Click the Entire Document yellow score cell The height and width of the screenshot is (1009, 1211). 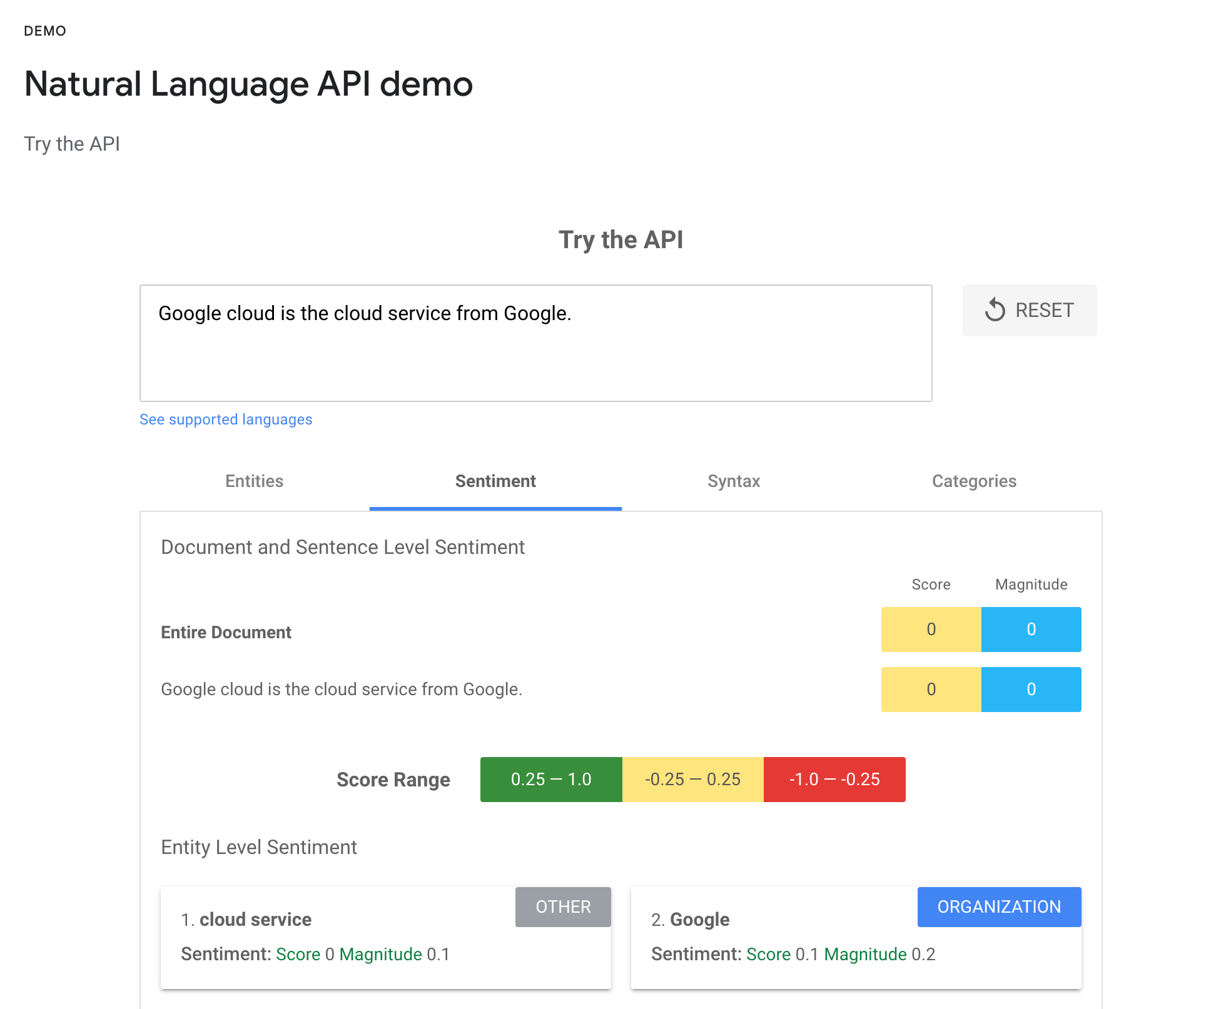pos(931,630)
